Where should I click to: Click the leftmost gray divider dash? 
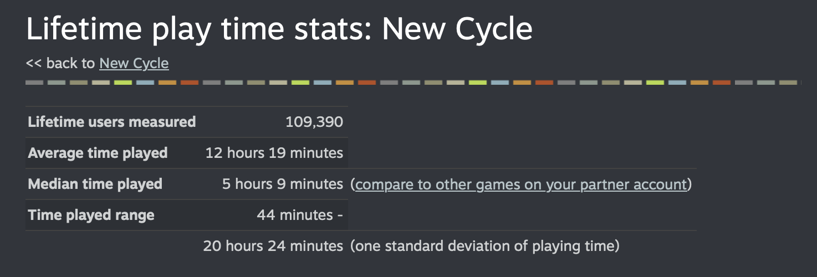click(x=34, y=83)
